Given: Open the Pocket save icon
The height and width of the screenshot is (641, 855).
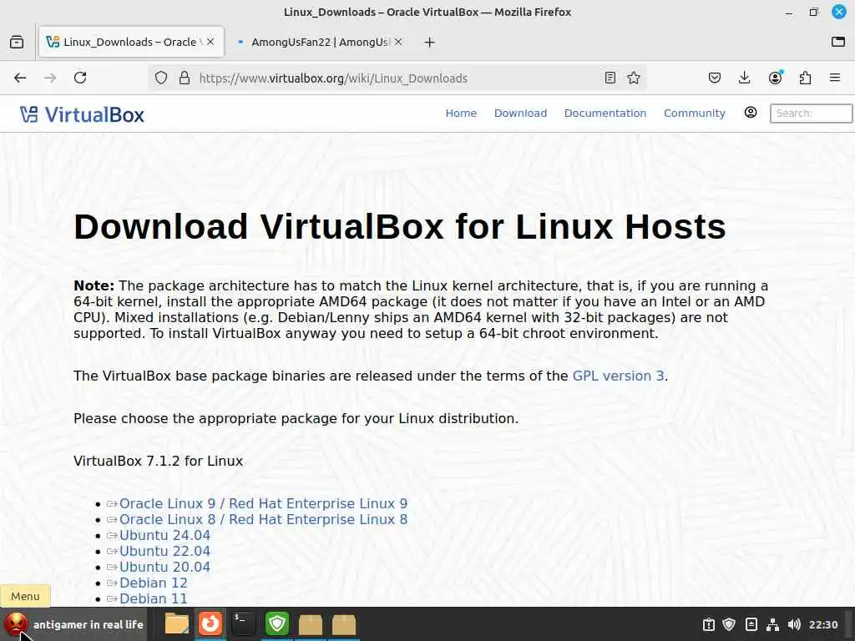Looking at the screenshot, I should [715, 78].
